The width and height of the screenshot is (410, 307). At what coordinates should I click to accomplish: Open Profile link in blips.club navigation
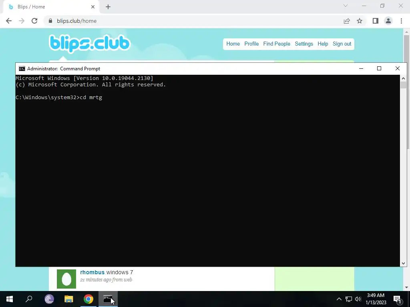(x=251, y=44)
